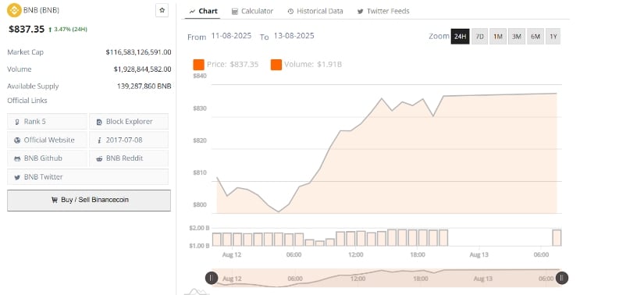Click the star favorite icon next to BNB
The height and width of the screenshot is (295, 644).
click(x=162, y=10)
